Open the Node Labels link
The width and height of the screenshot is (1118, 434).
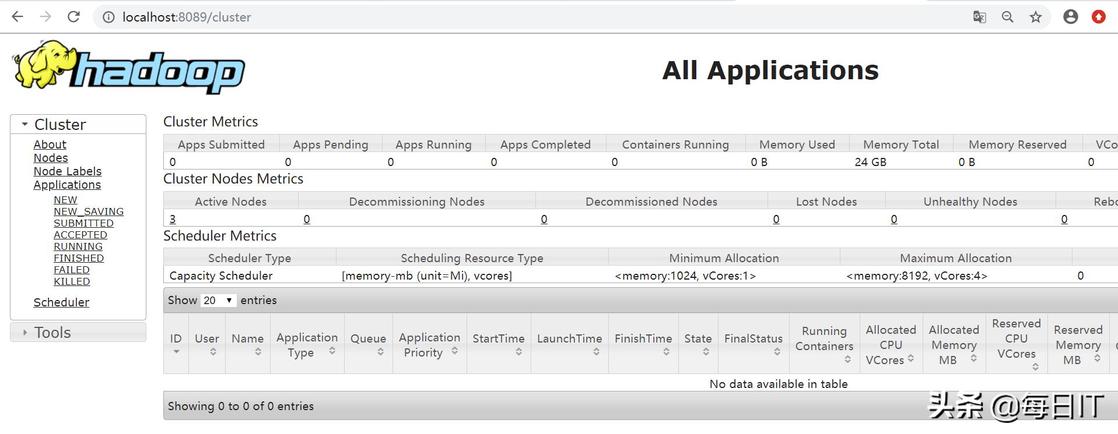click(68, 171)
